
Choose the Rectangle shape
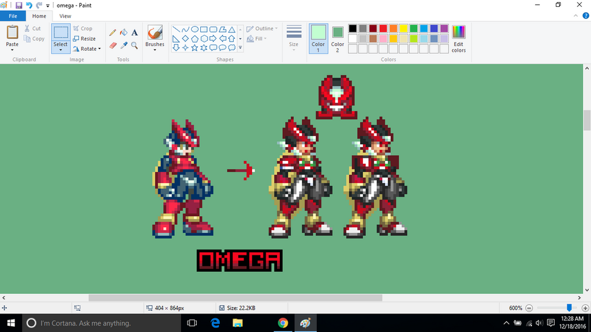204,29
